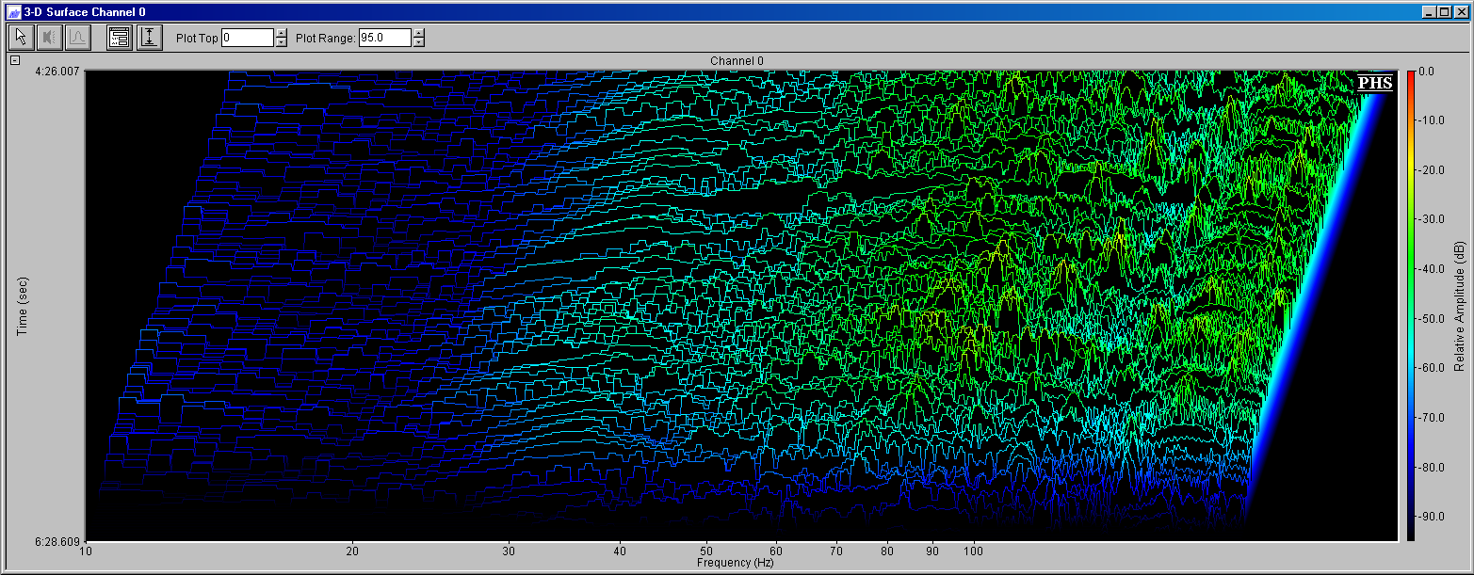Click the speaker playback icon
The height and width of the screenshot is (575, 1474).
pos(49,38)
